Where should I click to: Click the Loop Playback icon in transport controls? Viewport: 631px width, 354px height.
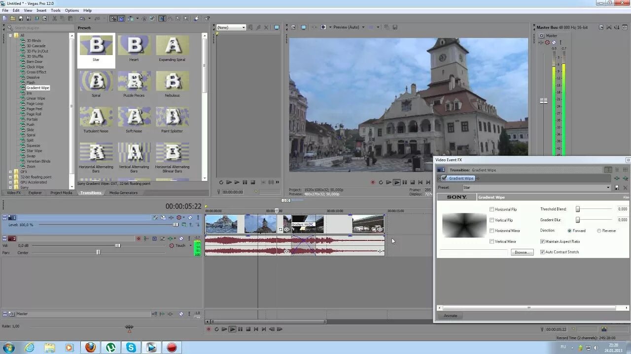pos(216,328)
